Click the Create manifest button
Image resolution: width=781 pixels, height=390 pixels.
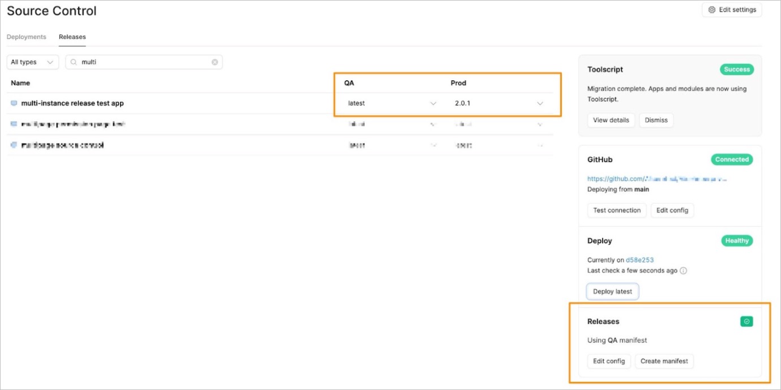pyautogui.click(x=664, y=361)
